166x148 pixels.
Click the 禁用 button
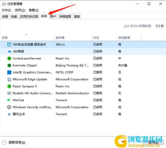click(153, 142)
